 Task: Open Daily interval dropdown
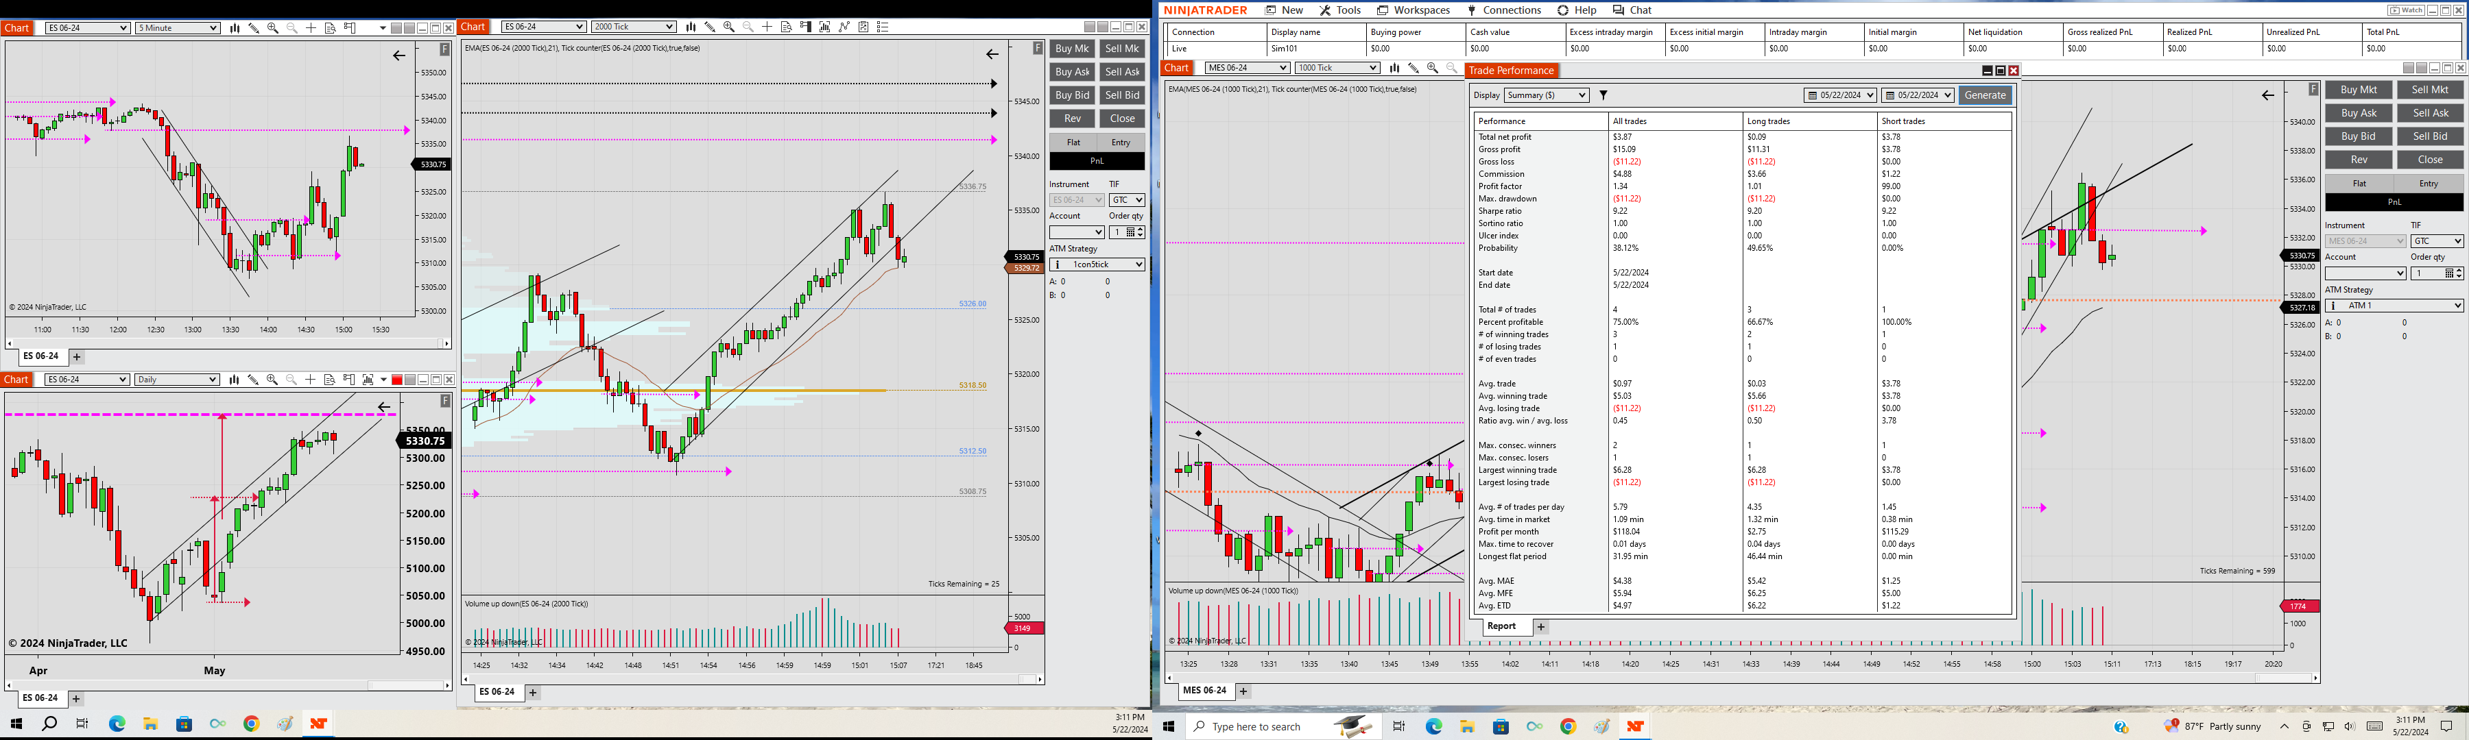click(x=178, y=380)
